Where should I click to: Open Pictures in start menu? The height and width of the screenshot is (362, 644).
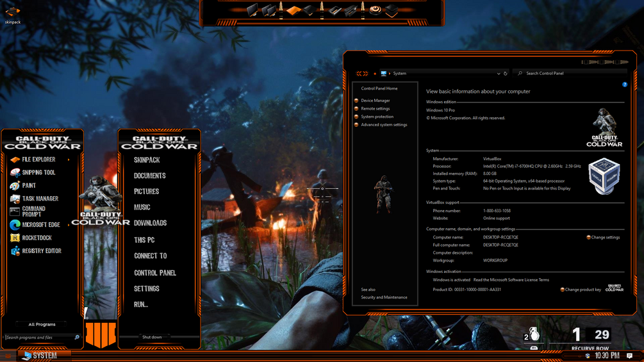pyautogui.click(x=146, y=192)
